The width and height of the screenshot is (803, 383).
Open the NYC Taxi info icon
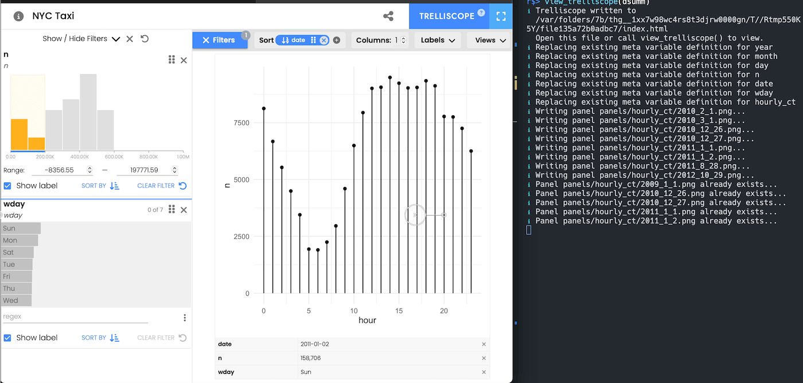[x=18, y=16]
